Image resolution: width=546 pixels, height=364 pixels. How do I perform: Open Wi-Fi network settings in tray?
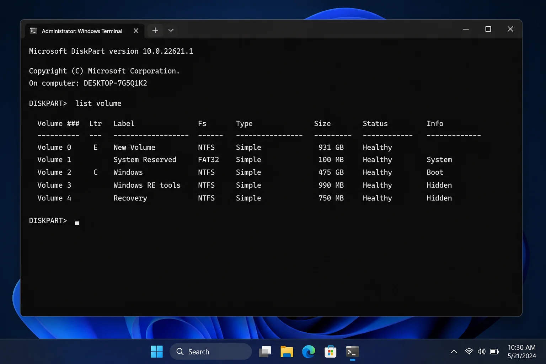coord(469,352)
